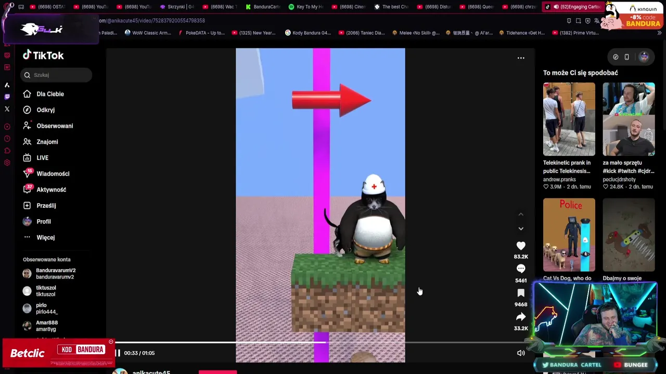The width and height of the screenshot is (666, 374).
Task: Pause the video playback
Action: [118, 353]
